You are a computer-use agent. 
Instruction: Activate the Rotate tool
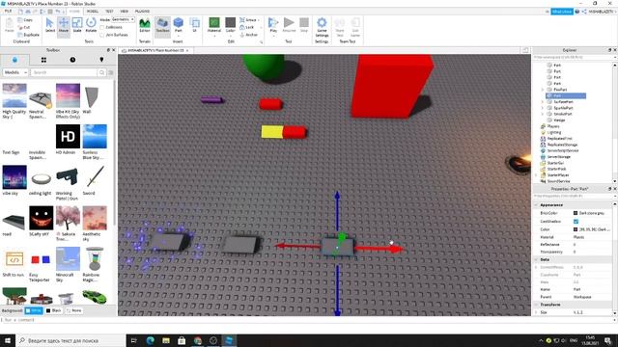pyautogui.click(x=91, y=25)
